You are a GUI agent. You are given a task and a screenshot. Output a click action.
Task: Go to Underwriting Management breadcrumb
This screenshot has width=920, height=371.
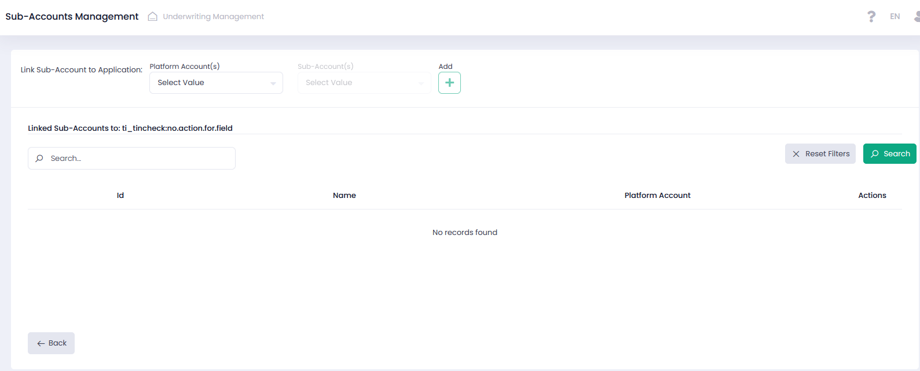pyautogui.click(x=213, y=17)
